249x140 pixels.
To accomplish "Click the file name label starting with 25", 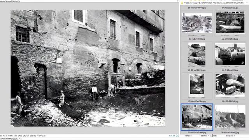I will coord(197,101).
